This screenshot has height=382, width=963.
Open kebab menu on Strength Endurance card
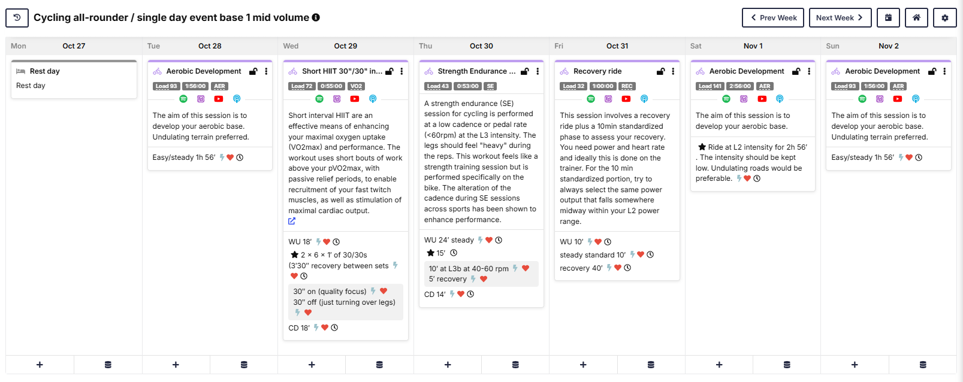[538, 71]
